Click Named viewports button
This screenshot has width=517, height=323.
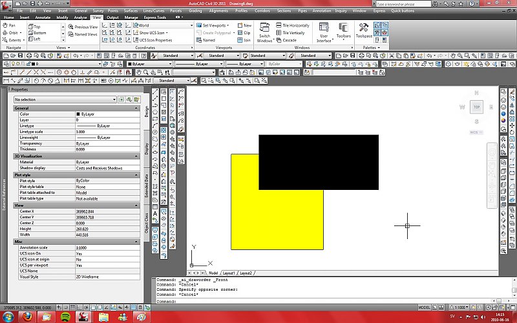(x=206, y=40)
